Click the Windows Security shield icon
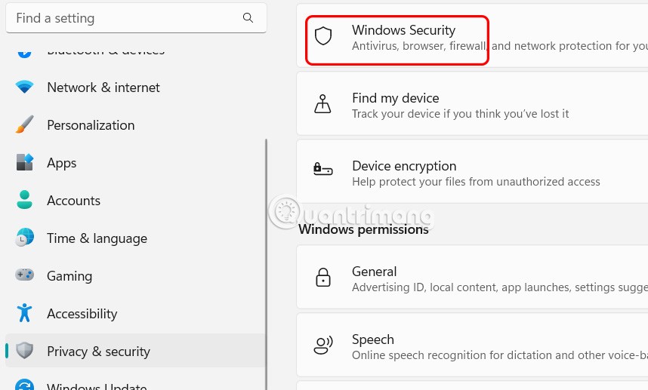The height and width of the screenshot is (390, 648). pos(323,36)
